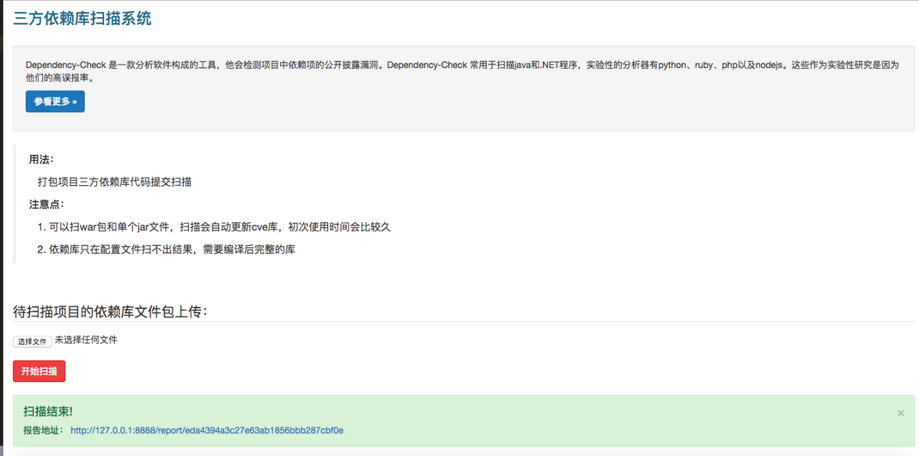This screenshot has height=456, width=919.
Task: Dismiss the 扫描结束 alert with the × icon
Action: (901, 413)
